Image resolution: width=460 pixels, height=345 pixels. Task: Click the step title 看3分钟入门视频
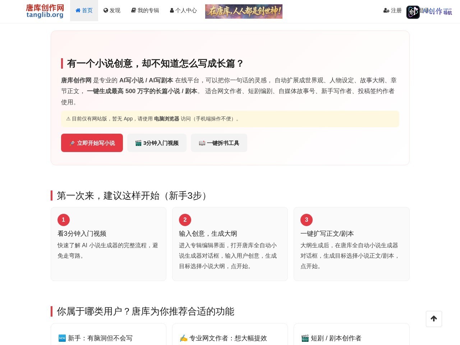(x=82, y=234)
